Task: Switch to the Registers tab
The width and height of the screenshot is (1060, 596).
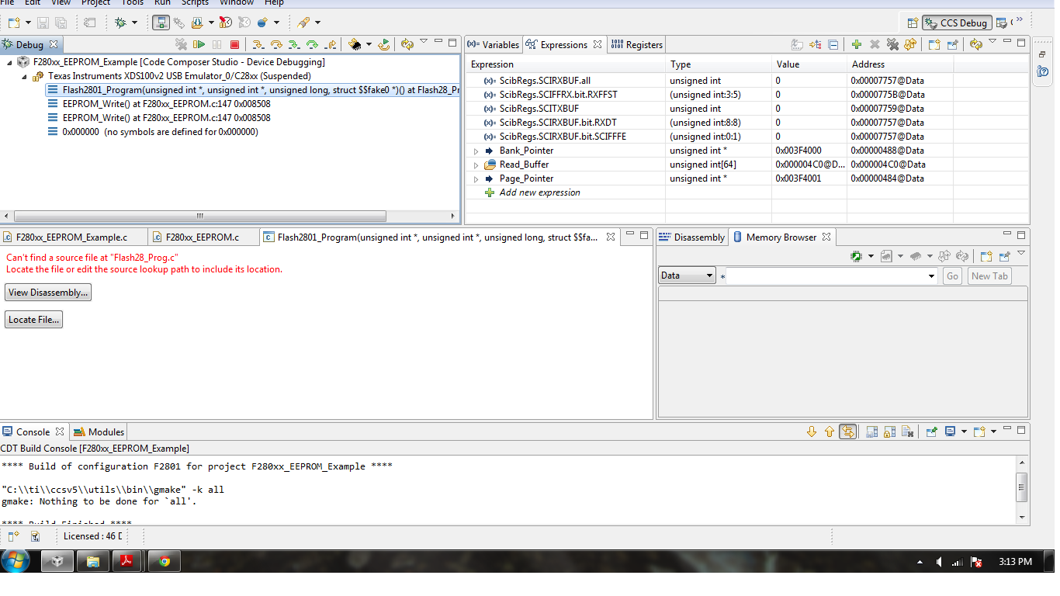Action: click(637, 45)
